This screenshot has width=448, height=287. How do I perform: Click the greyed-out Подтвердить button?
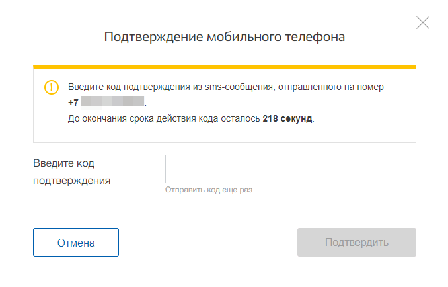(x=357, y=243)
